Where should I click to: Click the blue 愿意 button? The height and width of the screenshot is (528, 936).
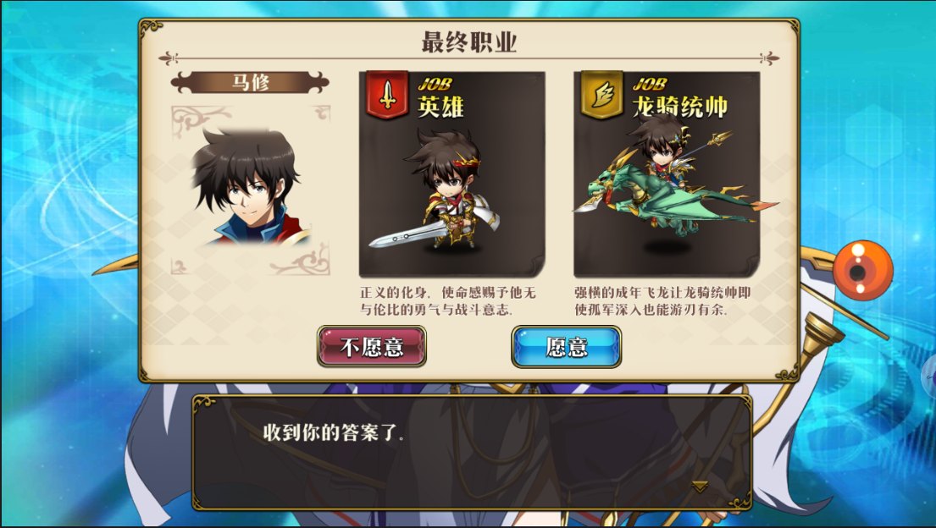(566, 347)
